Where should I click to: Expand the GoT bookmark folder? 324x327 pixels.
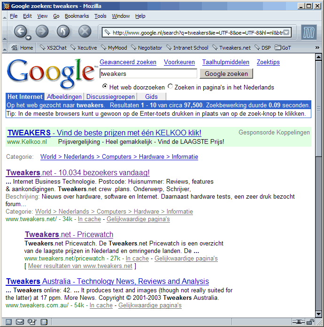283,48
